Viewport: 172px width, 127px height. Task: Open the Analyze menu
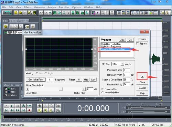(x=52, y=7)
